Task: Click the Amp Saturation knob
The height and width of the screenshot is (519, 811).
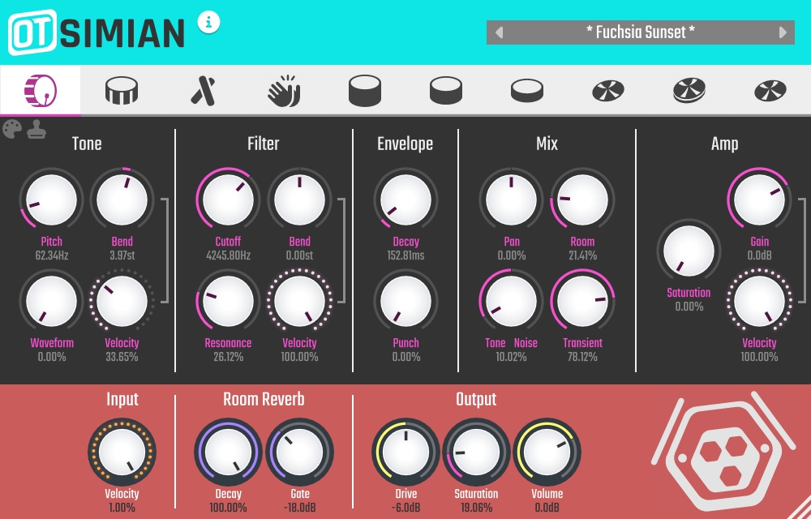Action: [x=689, y=251]
